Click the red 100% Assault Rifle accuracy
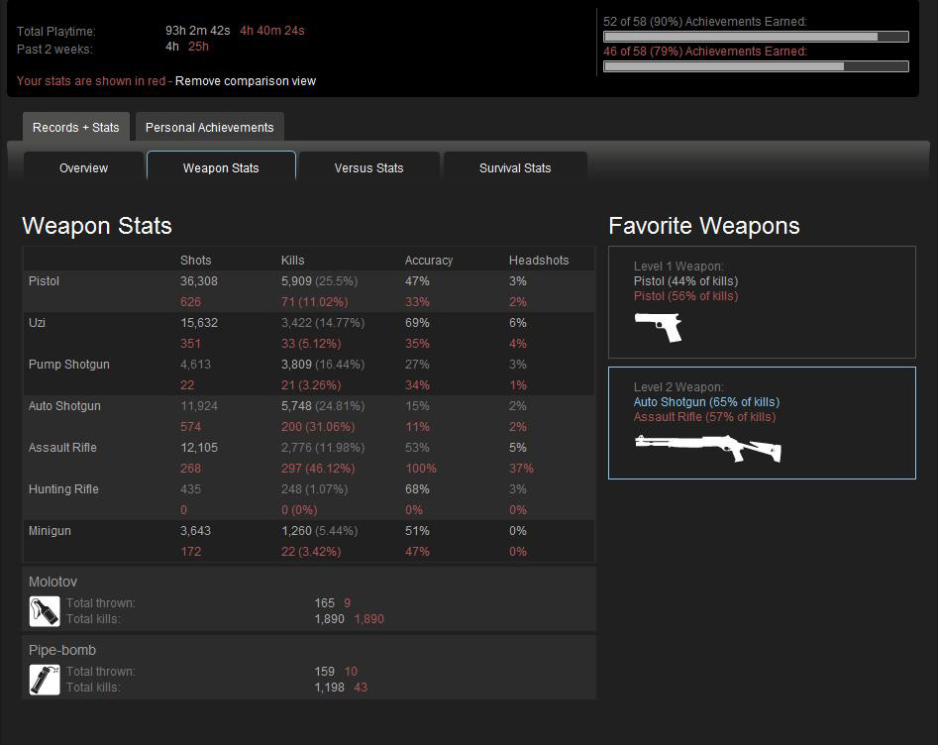 pos(421,468)
